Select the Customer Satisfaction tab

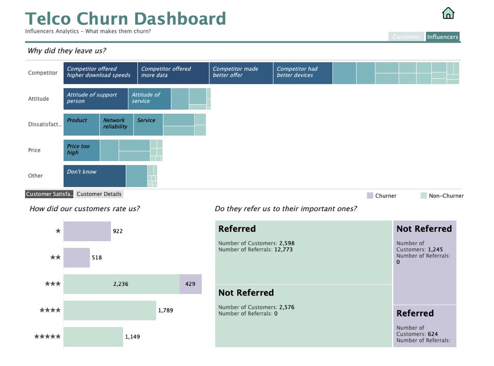(x=49, y=194)
